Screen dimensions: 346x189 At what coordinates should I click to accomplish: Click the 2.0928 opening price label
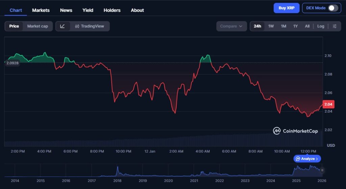[13, 63]
